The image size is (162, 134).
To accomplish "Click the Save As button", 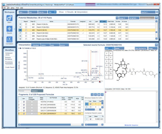I will point(43,12).
